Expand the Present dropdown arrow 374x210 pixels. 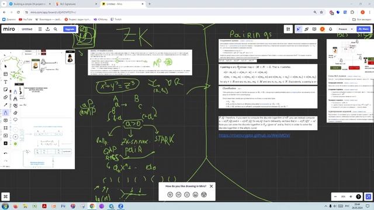(352, 29)
